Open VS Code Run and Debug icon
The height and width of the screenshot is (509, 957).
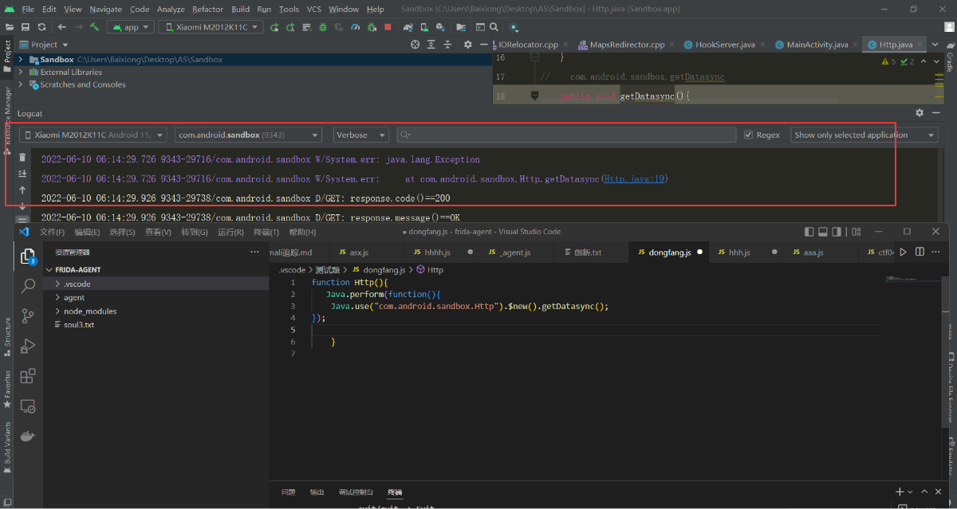(x=28, y=346)
